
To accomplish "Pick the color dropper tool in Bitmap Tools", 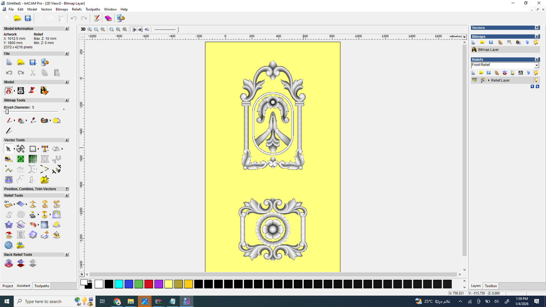I will click(33, 120).
